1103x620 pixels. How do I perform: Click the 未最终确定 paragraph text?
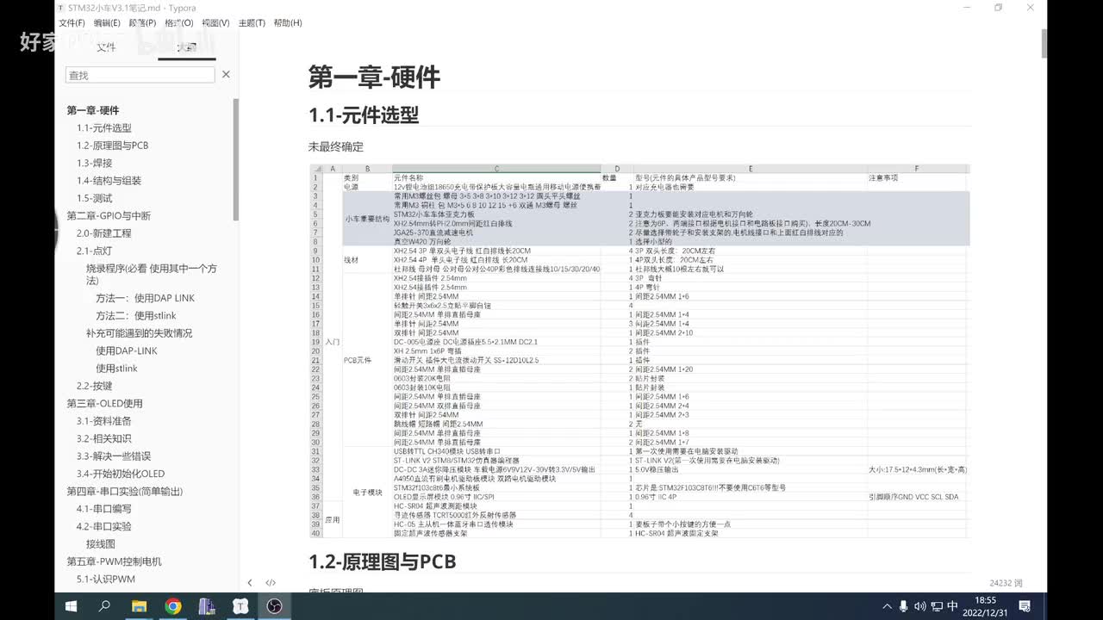336,147
